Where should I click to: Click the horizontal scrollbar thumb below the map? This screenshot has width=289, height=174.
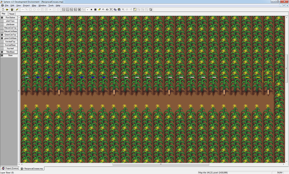tap(161, 164)
